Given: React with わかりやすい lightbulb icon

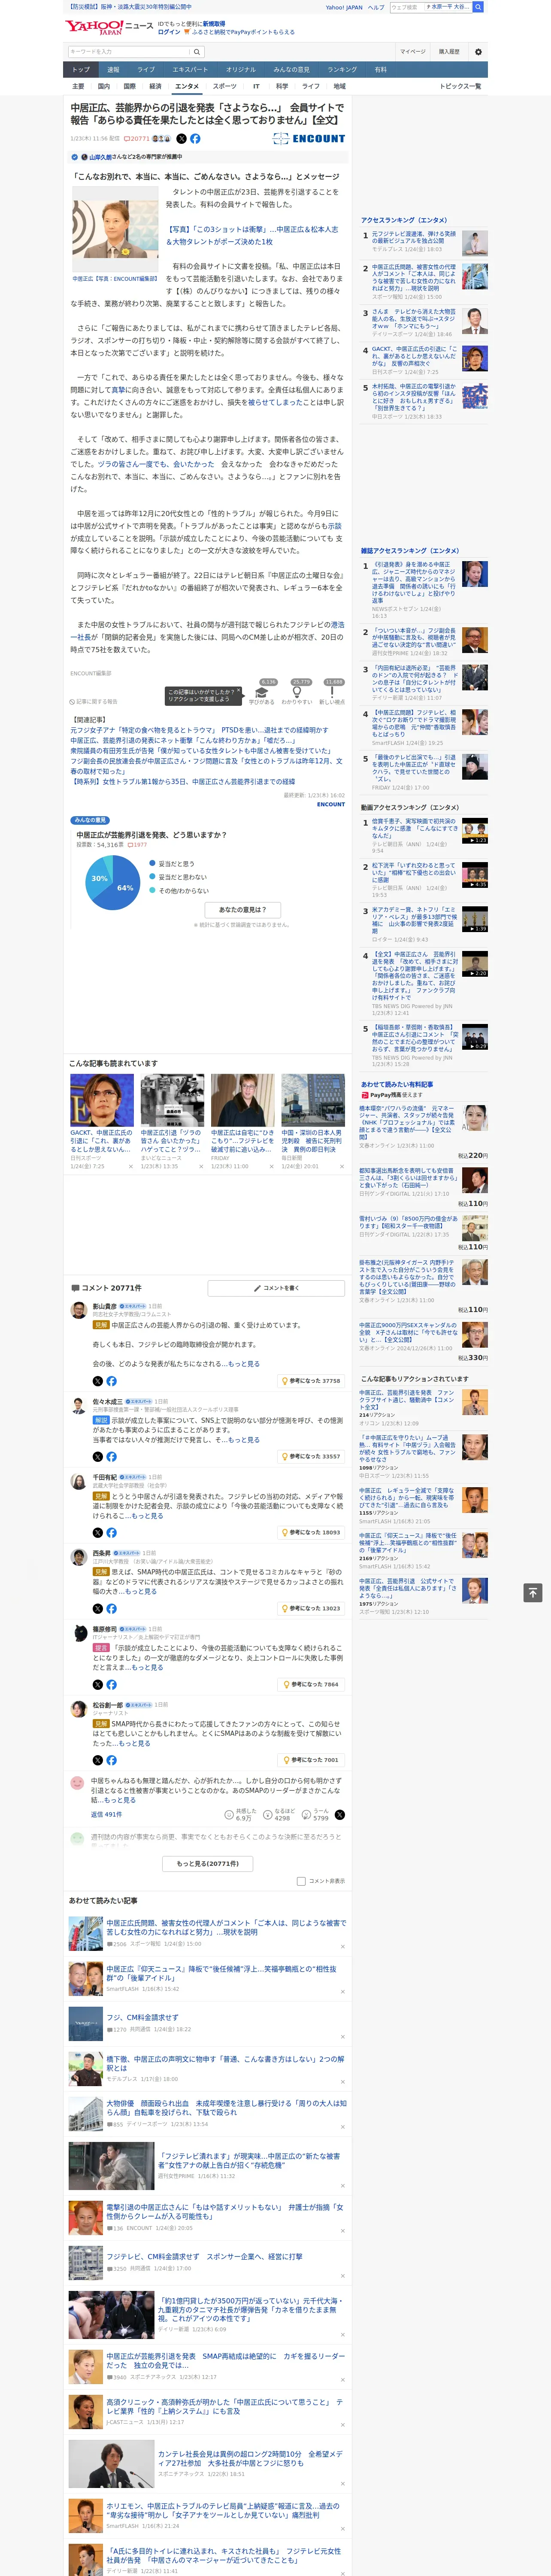Looking at the screenshot, I should [296, 692].
